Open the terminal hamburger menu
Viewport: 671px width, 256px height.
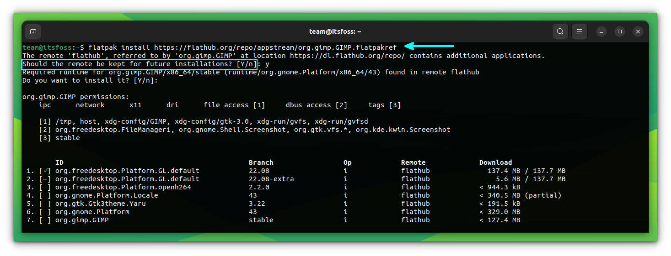pos(580,31)
